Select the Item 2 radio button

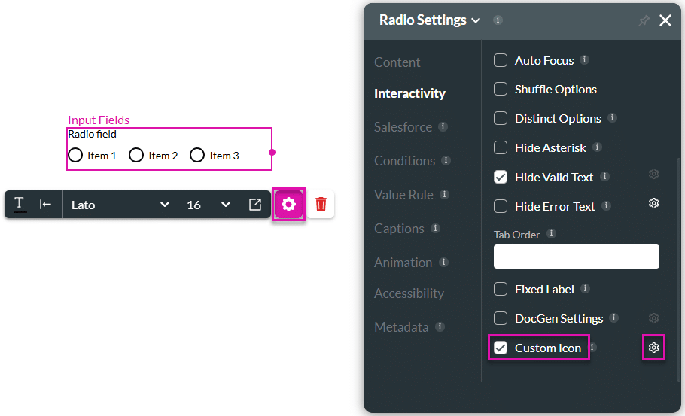[x=135, y=155]
